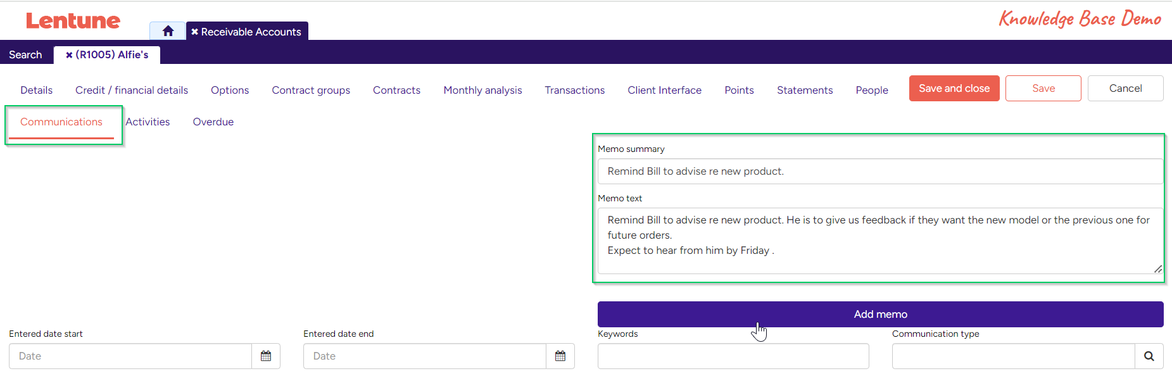Click the Communication type field
Screen dimensions: 1172x383
click(1013, 356)
